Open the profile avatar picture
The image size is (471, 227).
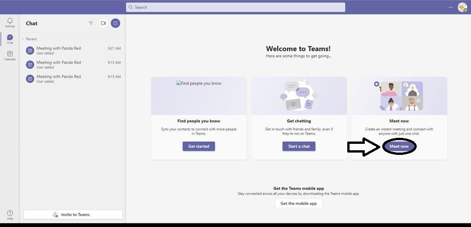[462, 7]
